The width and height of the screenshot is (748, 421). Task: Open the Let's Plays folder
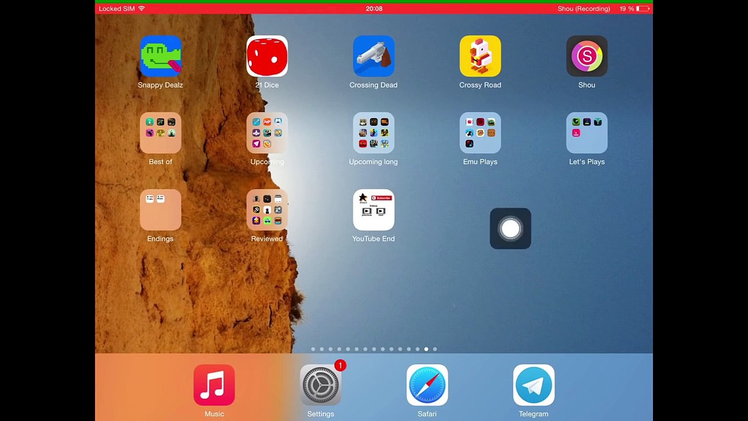(587, 133)
